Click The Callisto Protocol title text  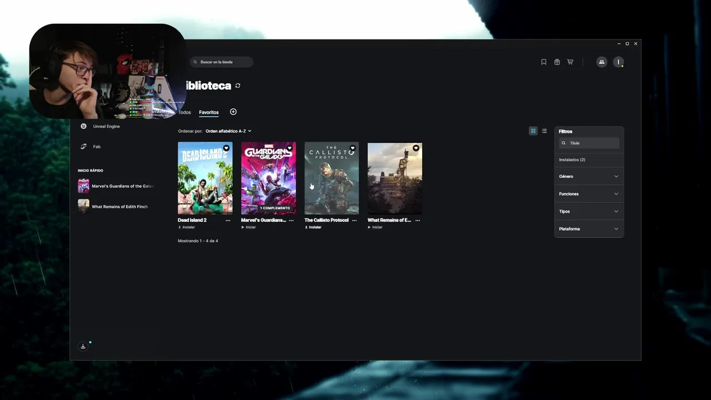click(327, 220)
